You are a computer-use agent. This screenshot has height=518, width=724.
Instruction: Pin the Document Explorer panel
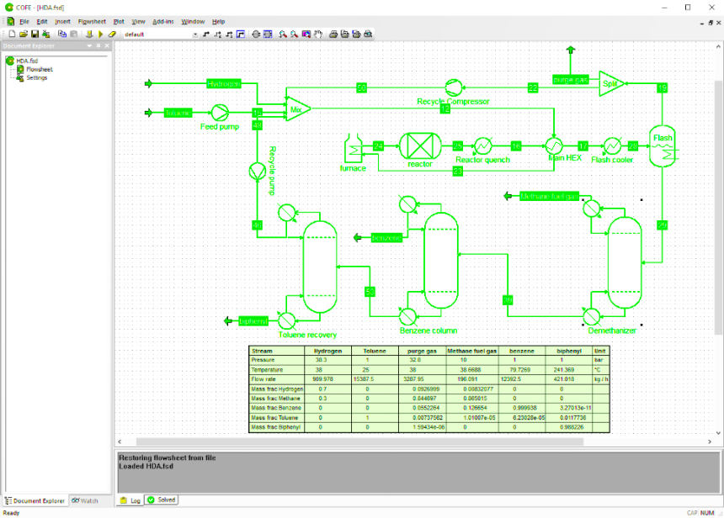[98, 45]
